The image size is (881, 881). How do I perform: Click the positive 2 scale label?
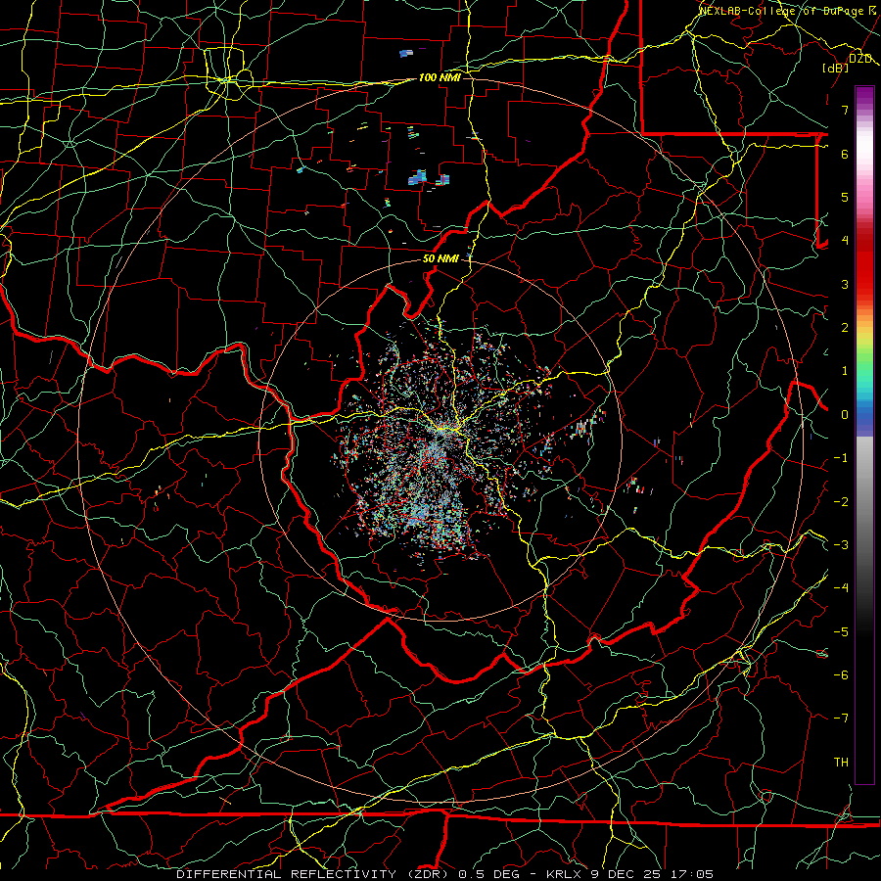pyautogui.click(x=845, y=328)
